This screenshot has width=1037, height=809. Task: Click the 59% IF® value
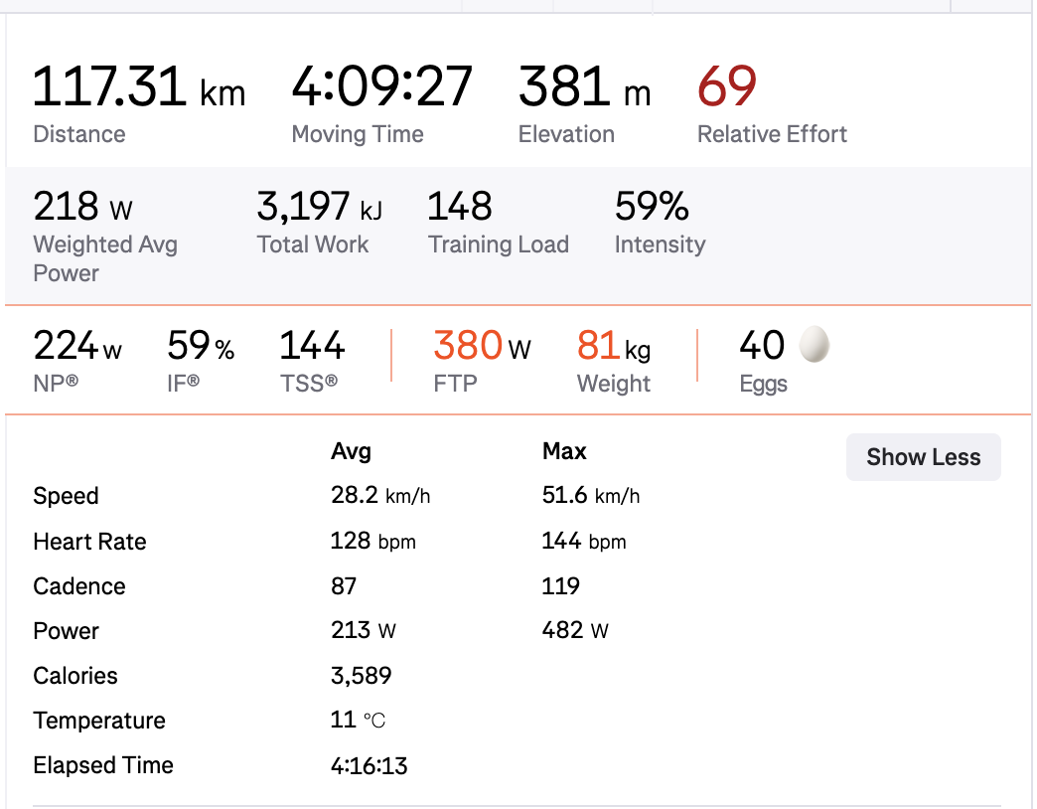201,346
